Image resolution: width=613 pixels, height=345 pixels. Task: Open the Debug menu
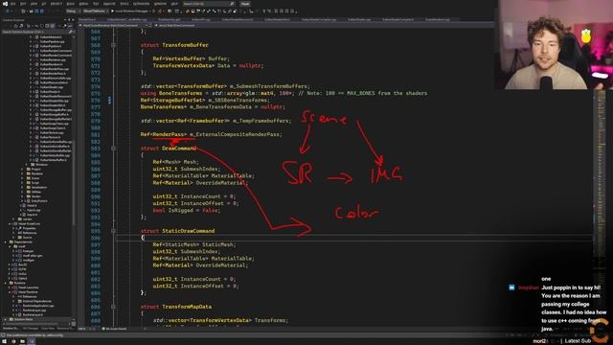(x=83, y=4)
